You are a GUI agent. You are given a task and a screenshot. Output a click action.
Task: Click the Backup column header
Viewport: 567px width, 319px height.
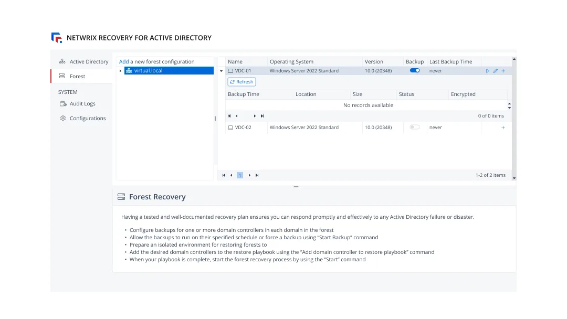(415, 61)
